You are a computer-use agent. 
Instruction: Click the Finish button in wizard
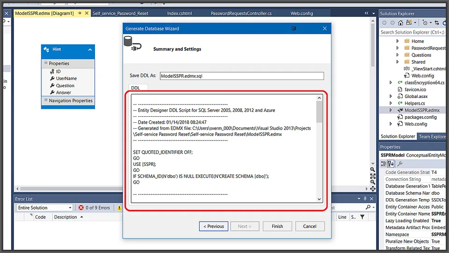click(277, 226)
